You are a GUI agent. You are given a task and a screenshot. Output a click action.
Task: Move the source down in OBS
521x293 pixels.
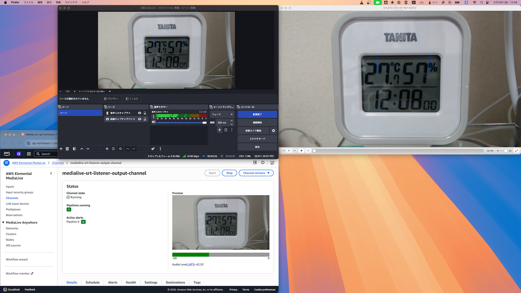click(x=134, y=149)
